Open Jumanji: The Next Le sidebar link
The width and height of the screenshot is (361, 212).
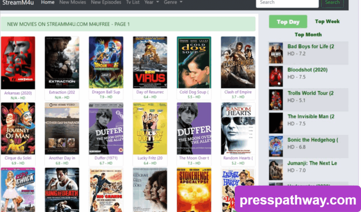point(312,163)
